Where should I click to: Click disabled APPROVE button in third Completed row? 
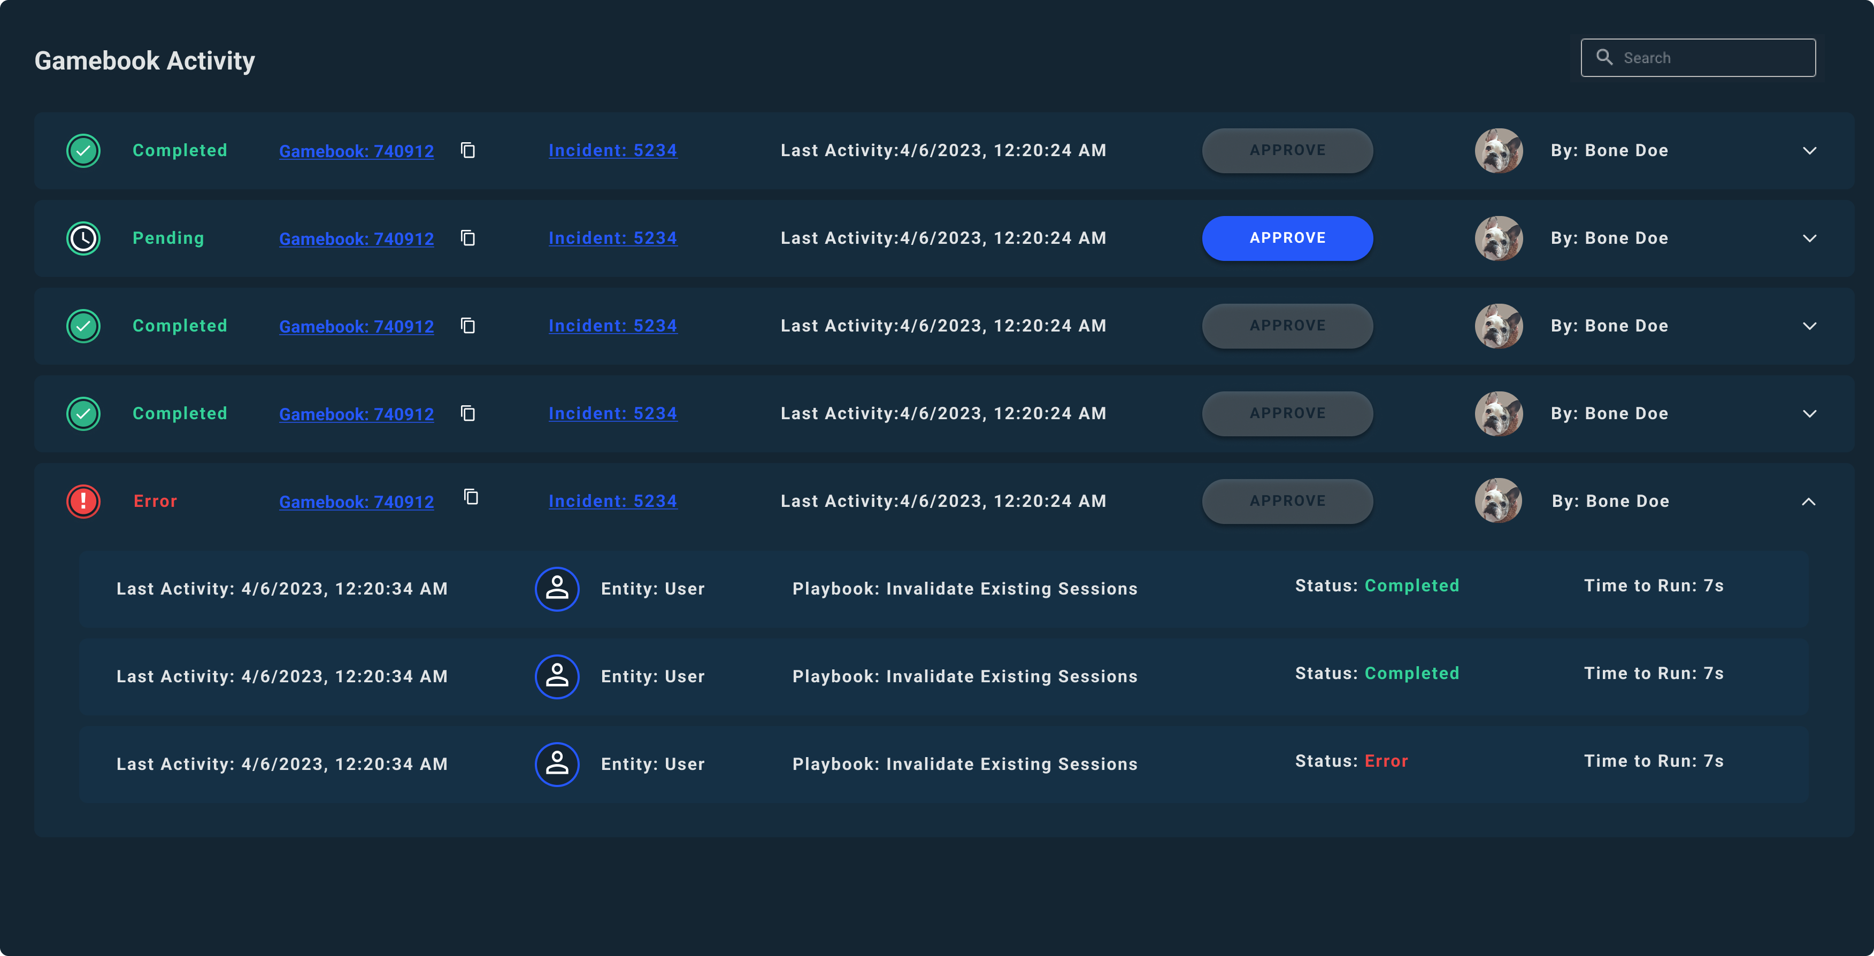point(1288,413)
